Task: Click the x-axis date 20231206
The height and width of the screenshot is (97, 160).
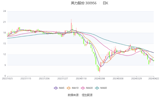Action: click(x=44, y=78)
